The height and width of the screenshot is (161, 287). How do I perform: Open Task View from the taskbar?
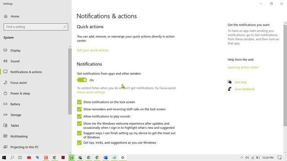coord(20,157)
